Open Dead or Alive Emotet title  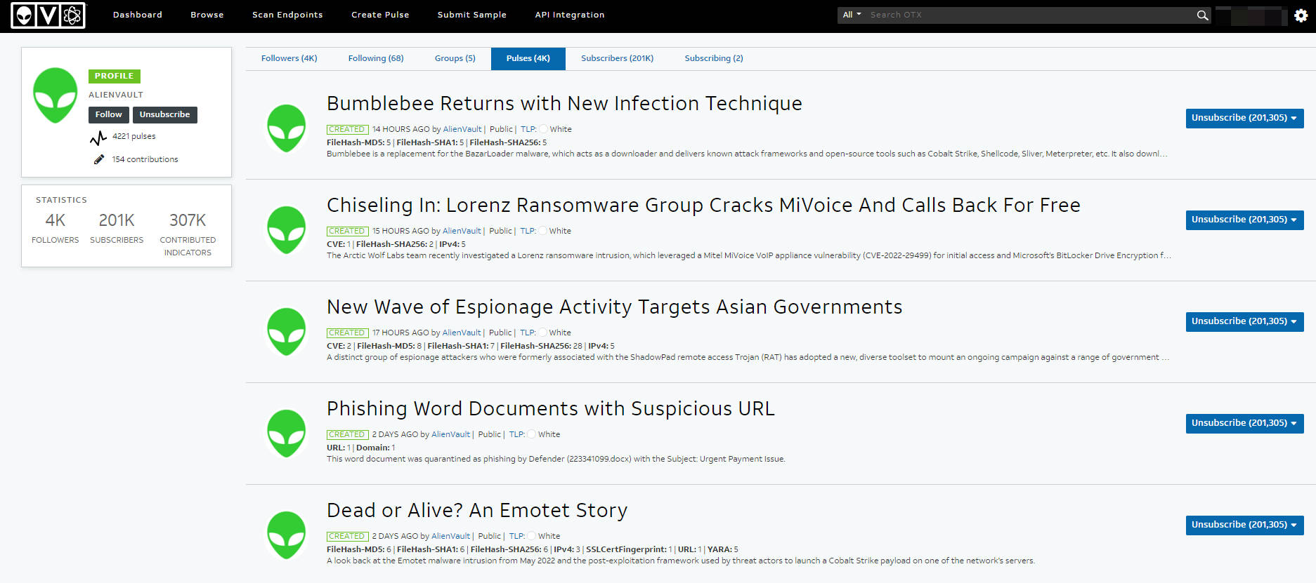(x=477, y=510)
